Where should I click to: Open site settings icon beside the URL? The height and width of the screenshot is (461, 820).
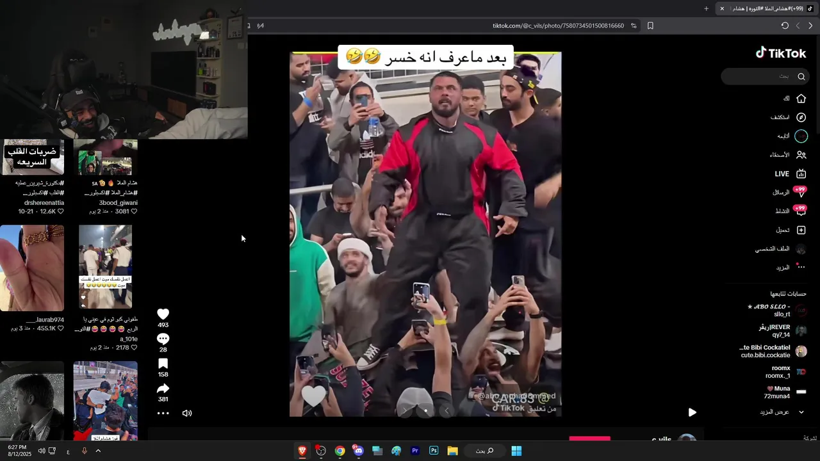pos(634,26)
